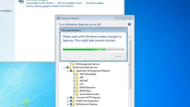Click folder icon beside ASP.NET
This screenshot has width=190, height=107.
pyautogui.click(x=77, y=81)
